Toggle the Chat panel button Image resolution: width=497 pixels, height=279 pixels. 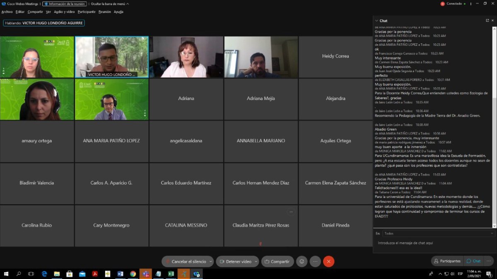pos(473,261)
